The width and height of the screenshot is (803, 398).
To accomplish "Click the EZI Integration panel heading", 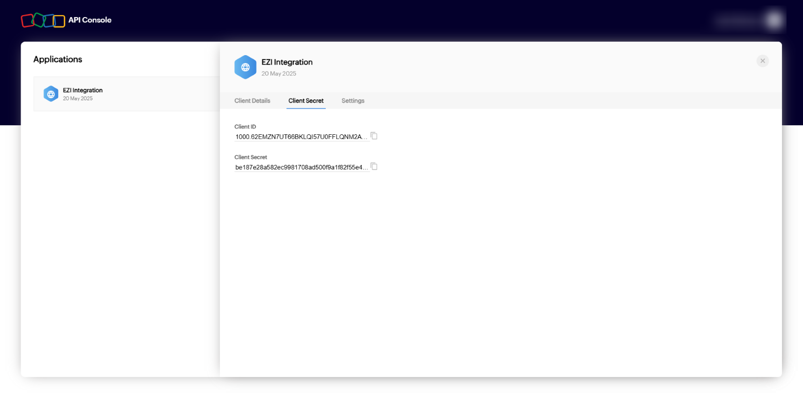I will pos(287,62).
